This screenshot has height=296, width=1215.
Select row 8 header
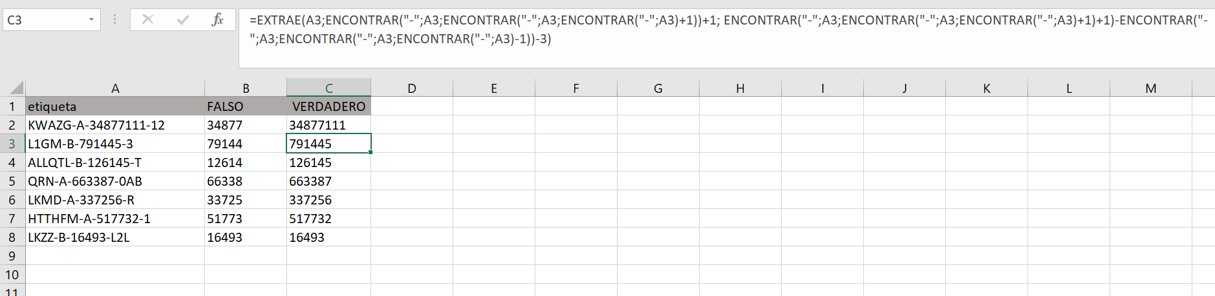point(12,237)
